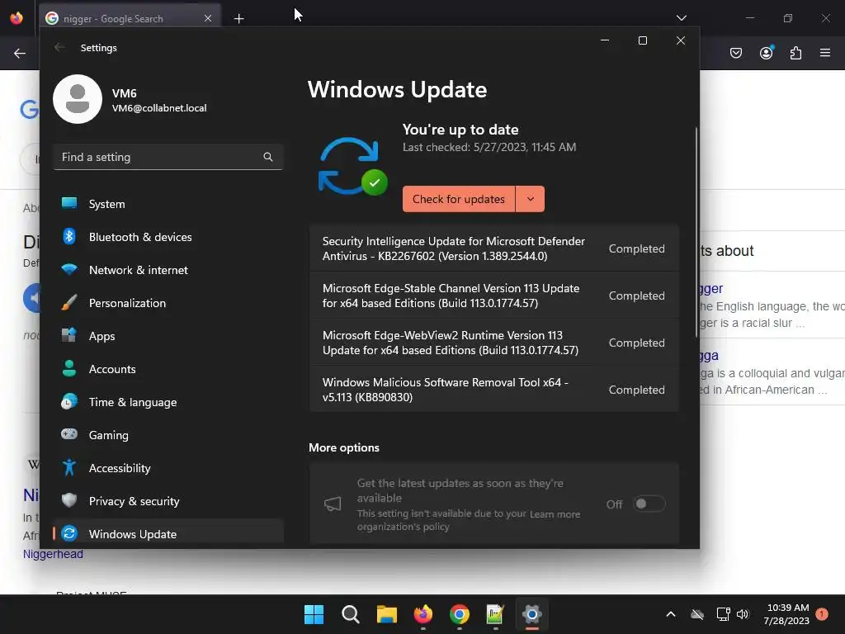Click the Settings back arrow
845x634 pixels.
[59, 47]
